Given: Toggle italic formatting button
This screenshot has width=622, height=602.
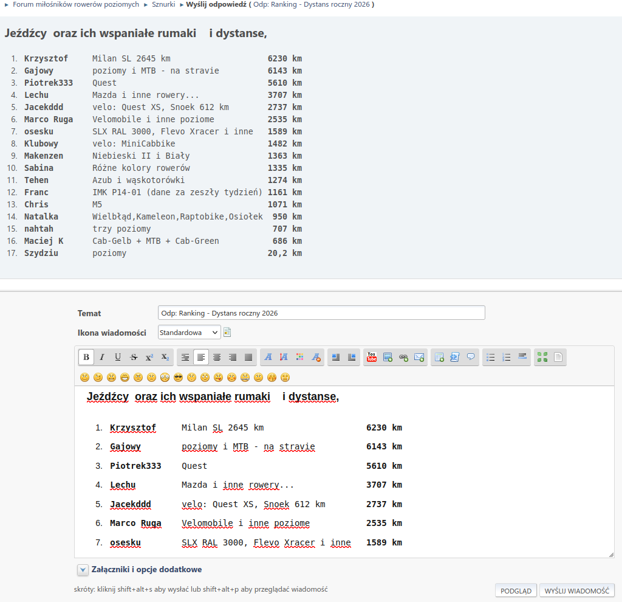Looking at the screenshot, I should pyautogui.click(x=102, y=357).
